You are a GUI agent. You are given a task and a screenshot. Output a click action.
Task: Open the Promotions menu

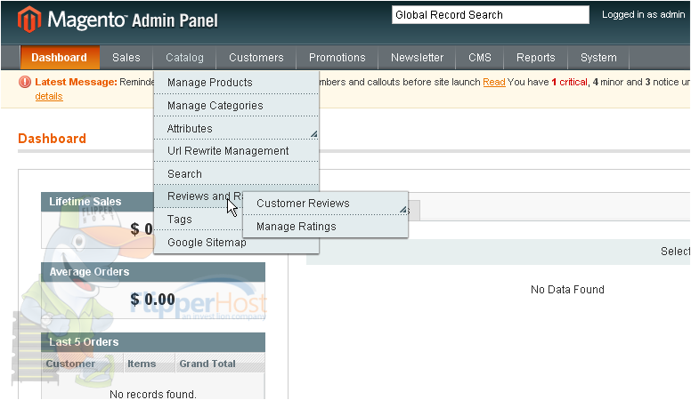[337, 58]
